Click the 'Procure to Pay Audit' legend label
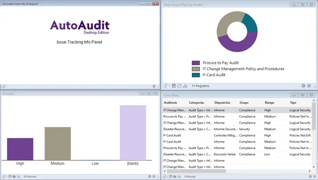The width and height of the screenshot is (318, 180). (221, 63)
